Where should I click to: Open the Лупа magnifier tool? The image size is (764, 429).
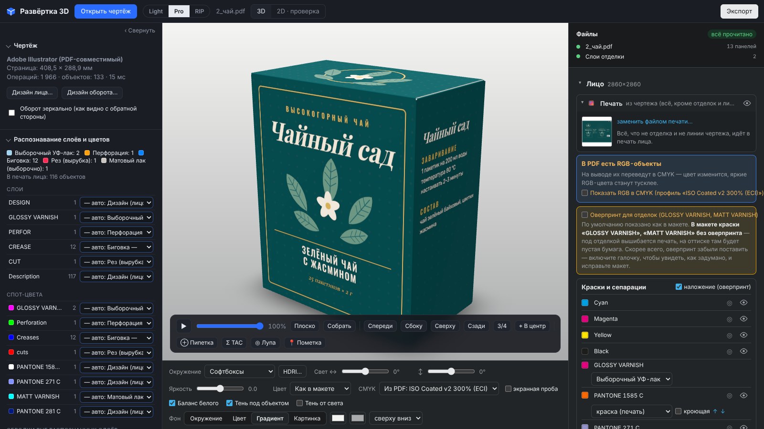point(265,343)
